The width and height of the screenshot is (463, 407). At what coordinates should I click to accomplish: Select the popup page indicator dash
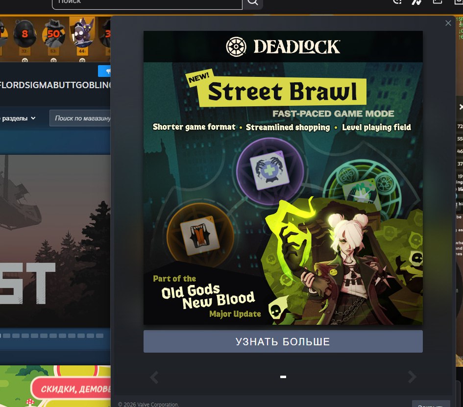(x=283, y=377)
